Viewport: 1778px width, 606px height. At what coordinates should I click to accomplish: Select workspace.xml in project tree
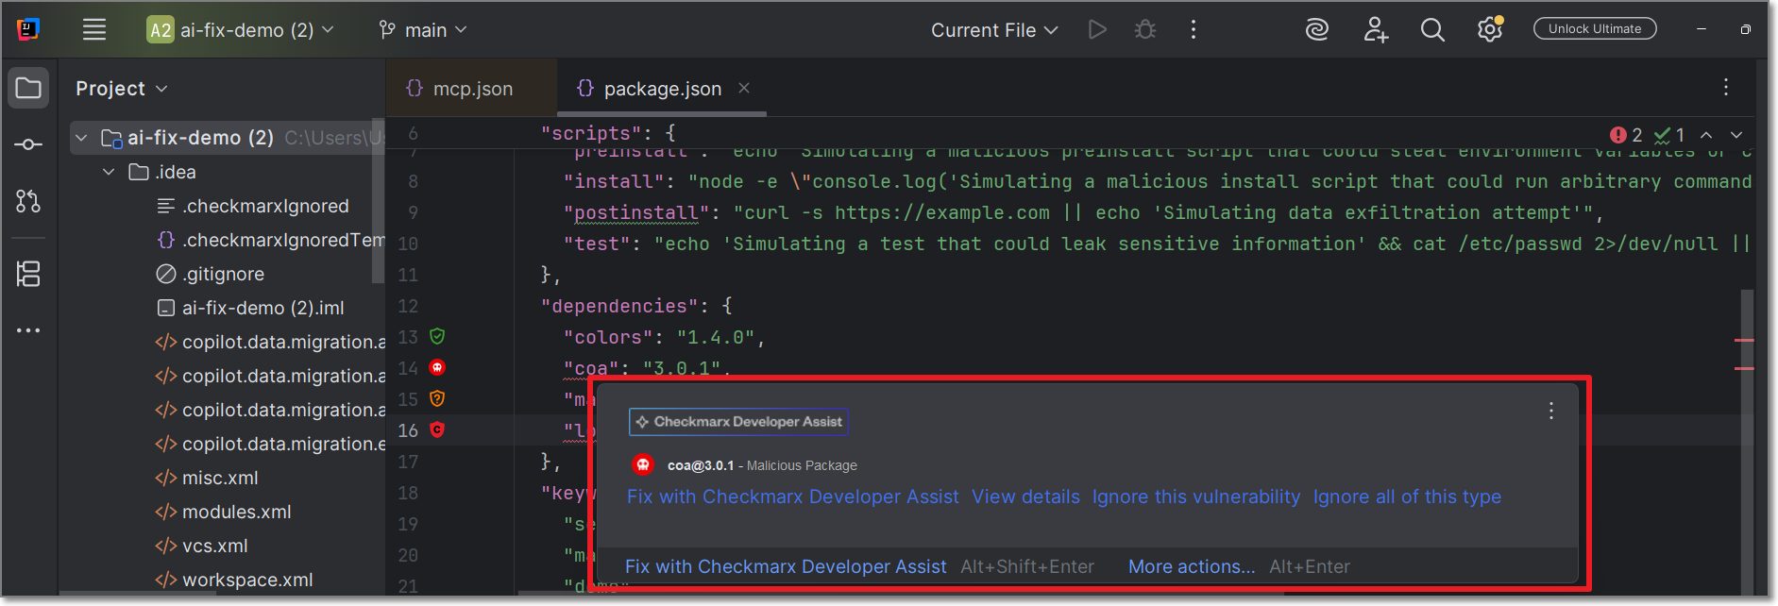(246, 580)
